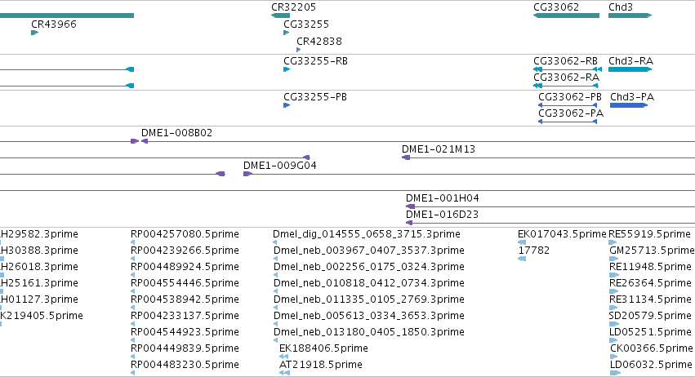This screenshot has width=695, height=377.
Task: Click the RP004544923.5prime feature label
Action: (185, 332)
